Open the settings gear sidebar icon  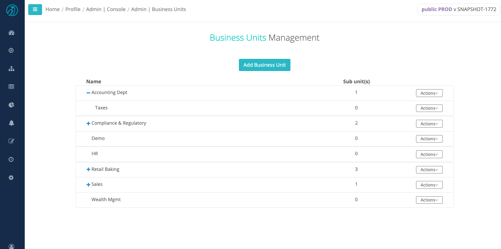coord(11,177)
